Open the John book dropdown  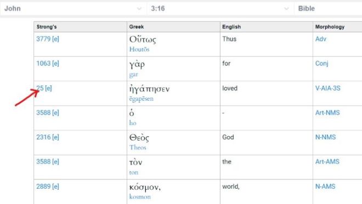click(73, 9)
